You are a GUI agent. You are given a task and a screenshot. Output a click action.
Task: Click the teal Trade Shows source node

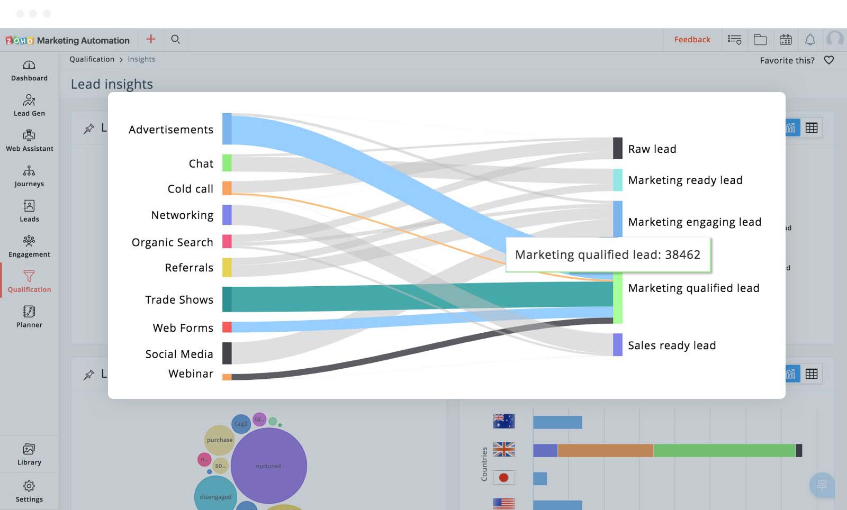pyautogui.click(x=227, y=299)
